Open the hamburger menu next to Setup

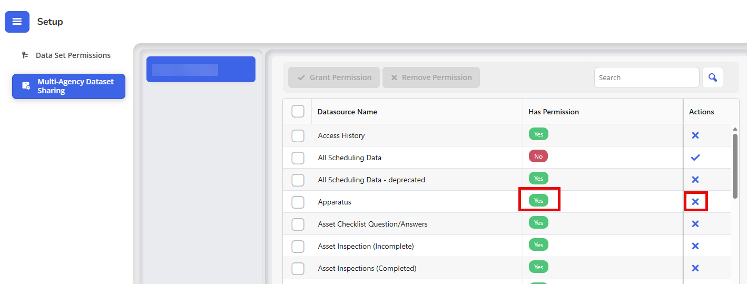click(x=17, y=22)
